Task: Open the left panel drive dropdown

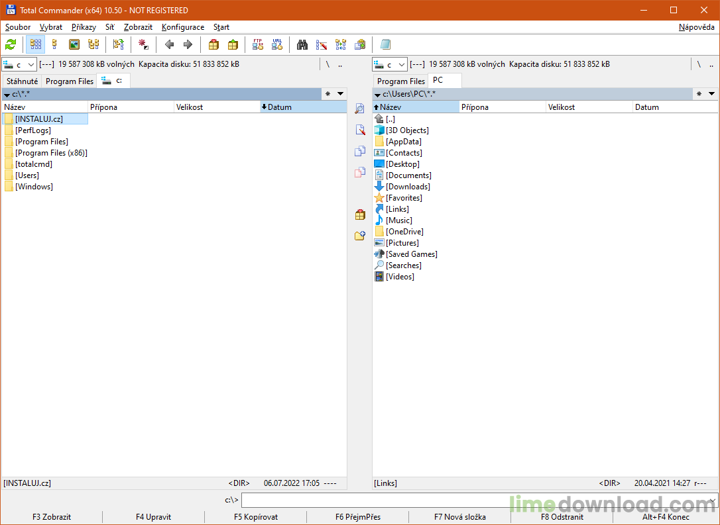Action: pyautogui.click(x=19, y=65)
